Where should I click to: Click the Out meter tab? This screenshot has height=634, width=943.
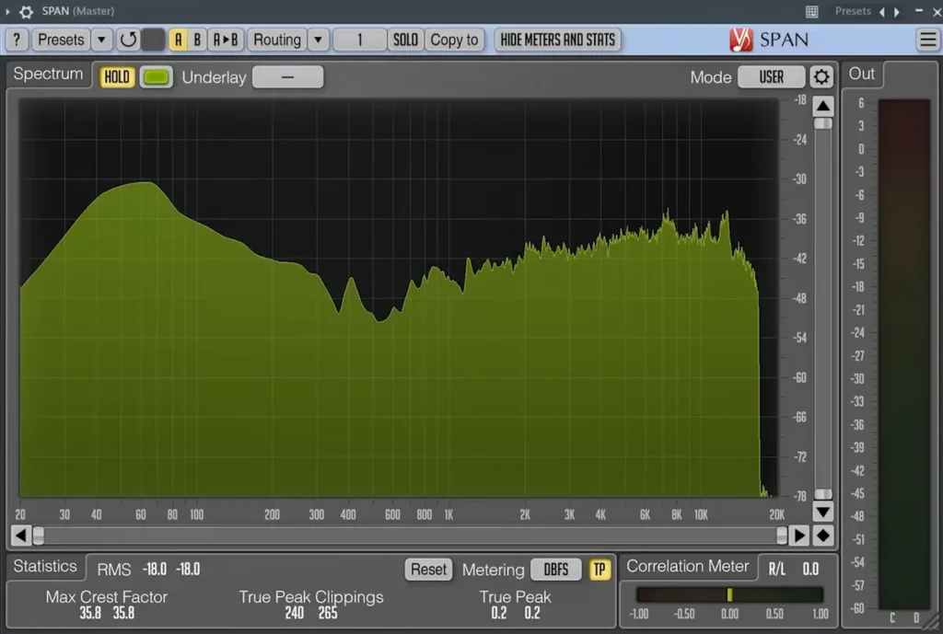tap(862, 74)
